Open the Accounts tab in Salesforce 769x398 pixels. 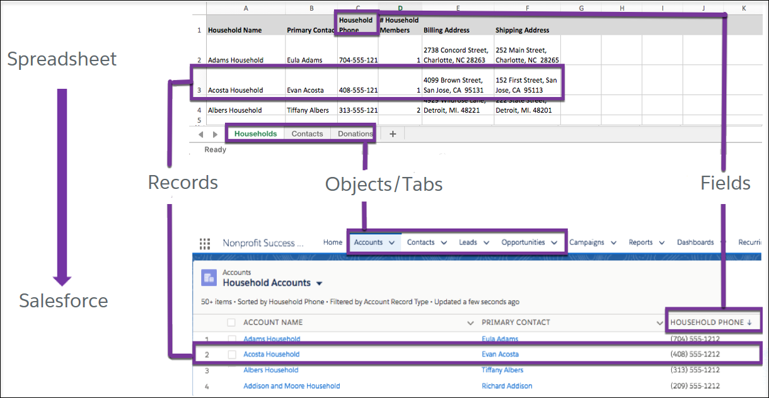click(368, 242)
